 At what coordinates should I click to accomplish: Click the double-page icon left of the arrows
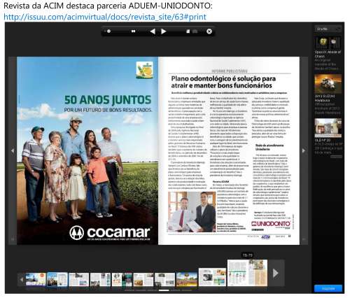(x=133, y=31)
